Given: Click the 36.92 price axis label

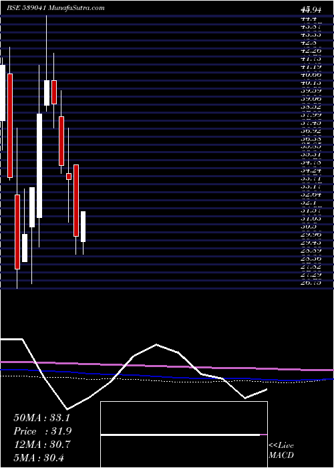Looking at the screenshot, I should (311, 131).
